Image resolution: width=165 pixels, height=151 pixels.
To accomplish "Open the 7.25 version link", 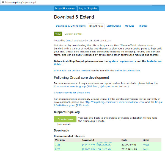I will tap(57, 145).
